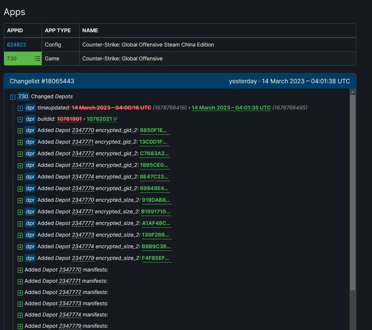Expand Added Depot 2347772 encrypted_gid_2 row
Screen dimensions: 372x330
point(20,154)
